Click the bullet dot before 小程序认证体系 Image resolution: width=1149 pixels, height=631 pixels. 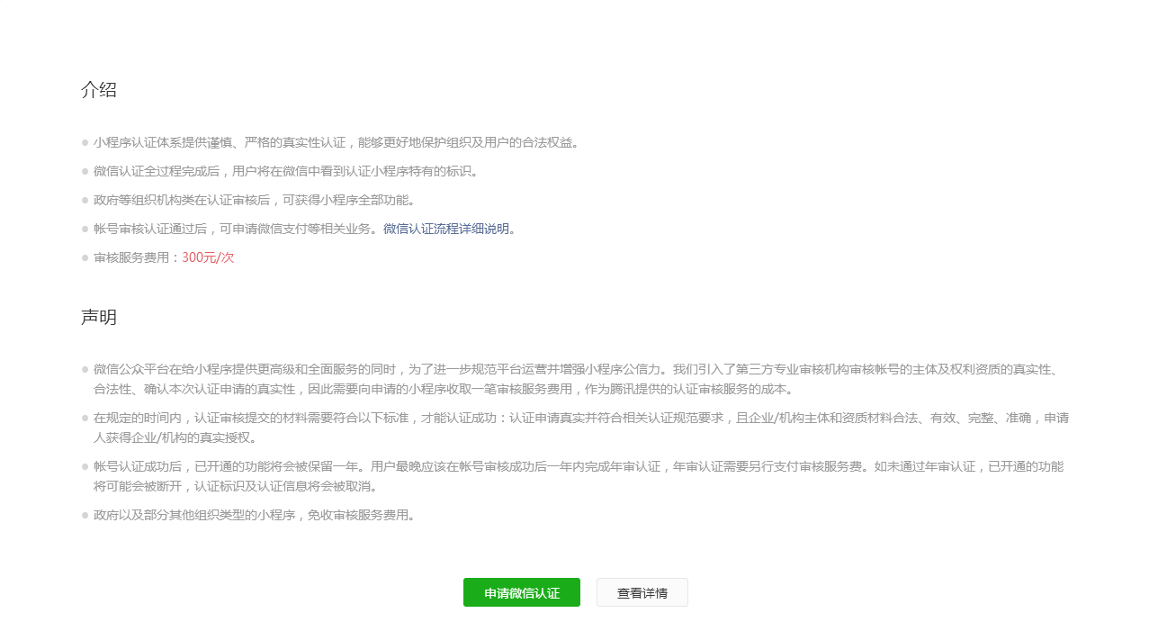tap(85, 142)
